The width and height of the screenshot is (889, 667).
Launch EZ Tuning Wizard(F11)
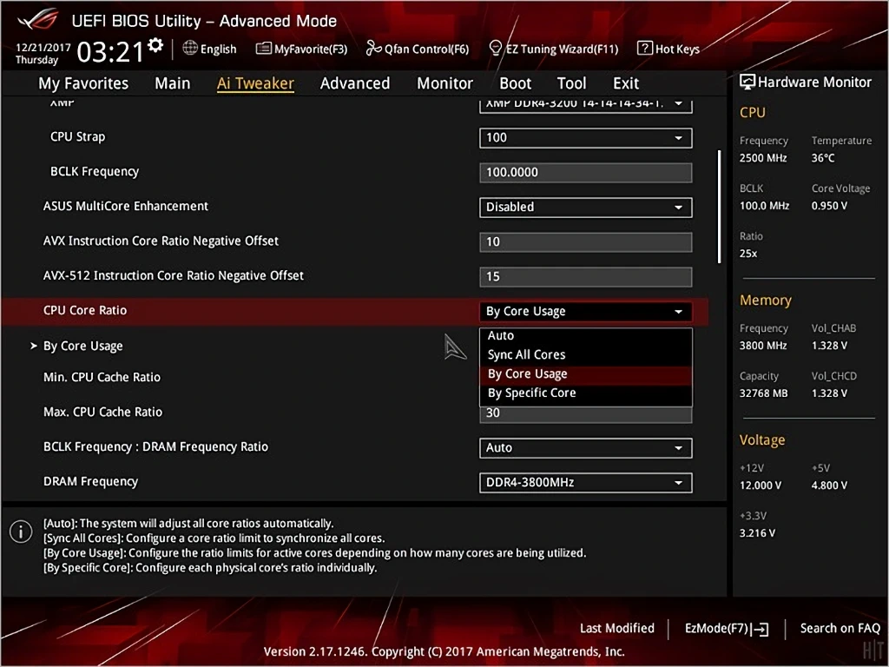point(553,49)
